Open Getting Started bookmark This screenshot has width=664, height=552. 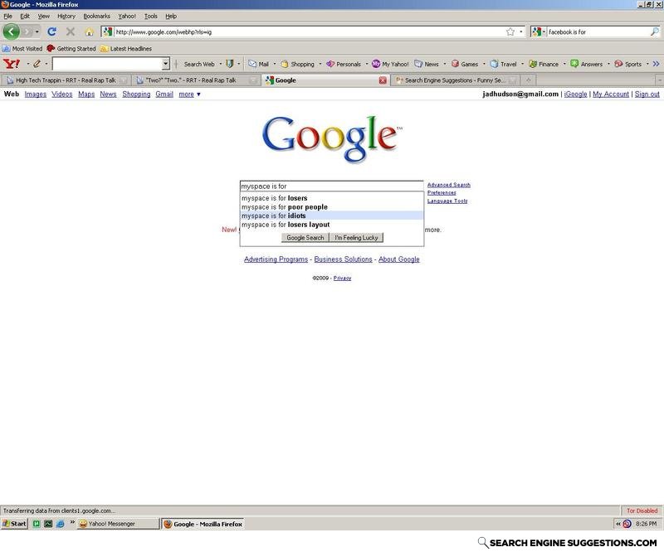pyautogui.click(x=71, y=49)
